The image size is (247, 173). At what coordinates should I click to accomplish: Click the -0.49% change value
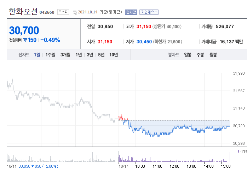(x=50, y=40)
